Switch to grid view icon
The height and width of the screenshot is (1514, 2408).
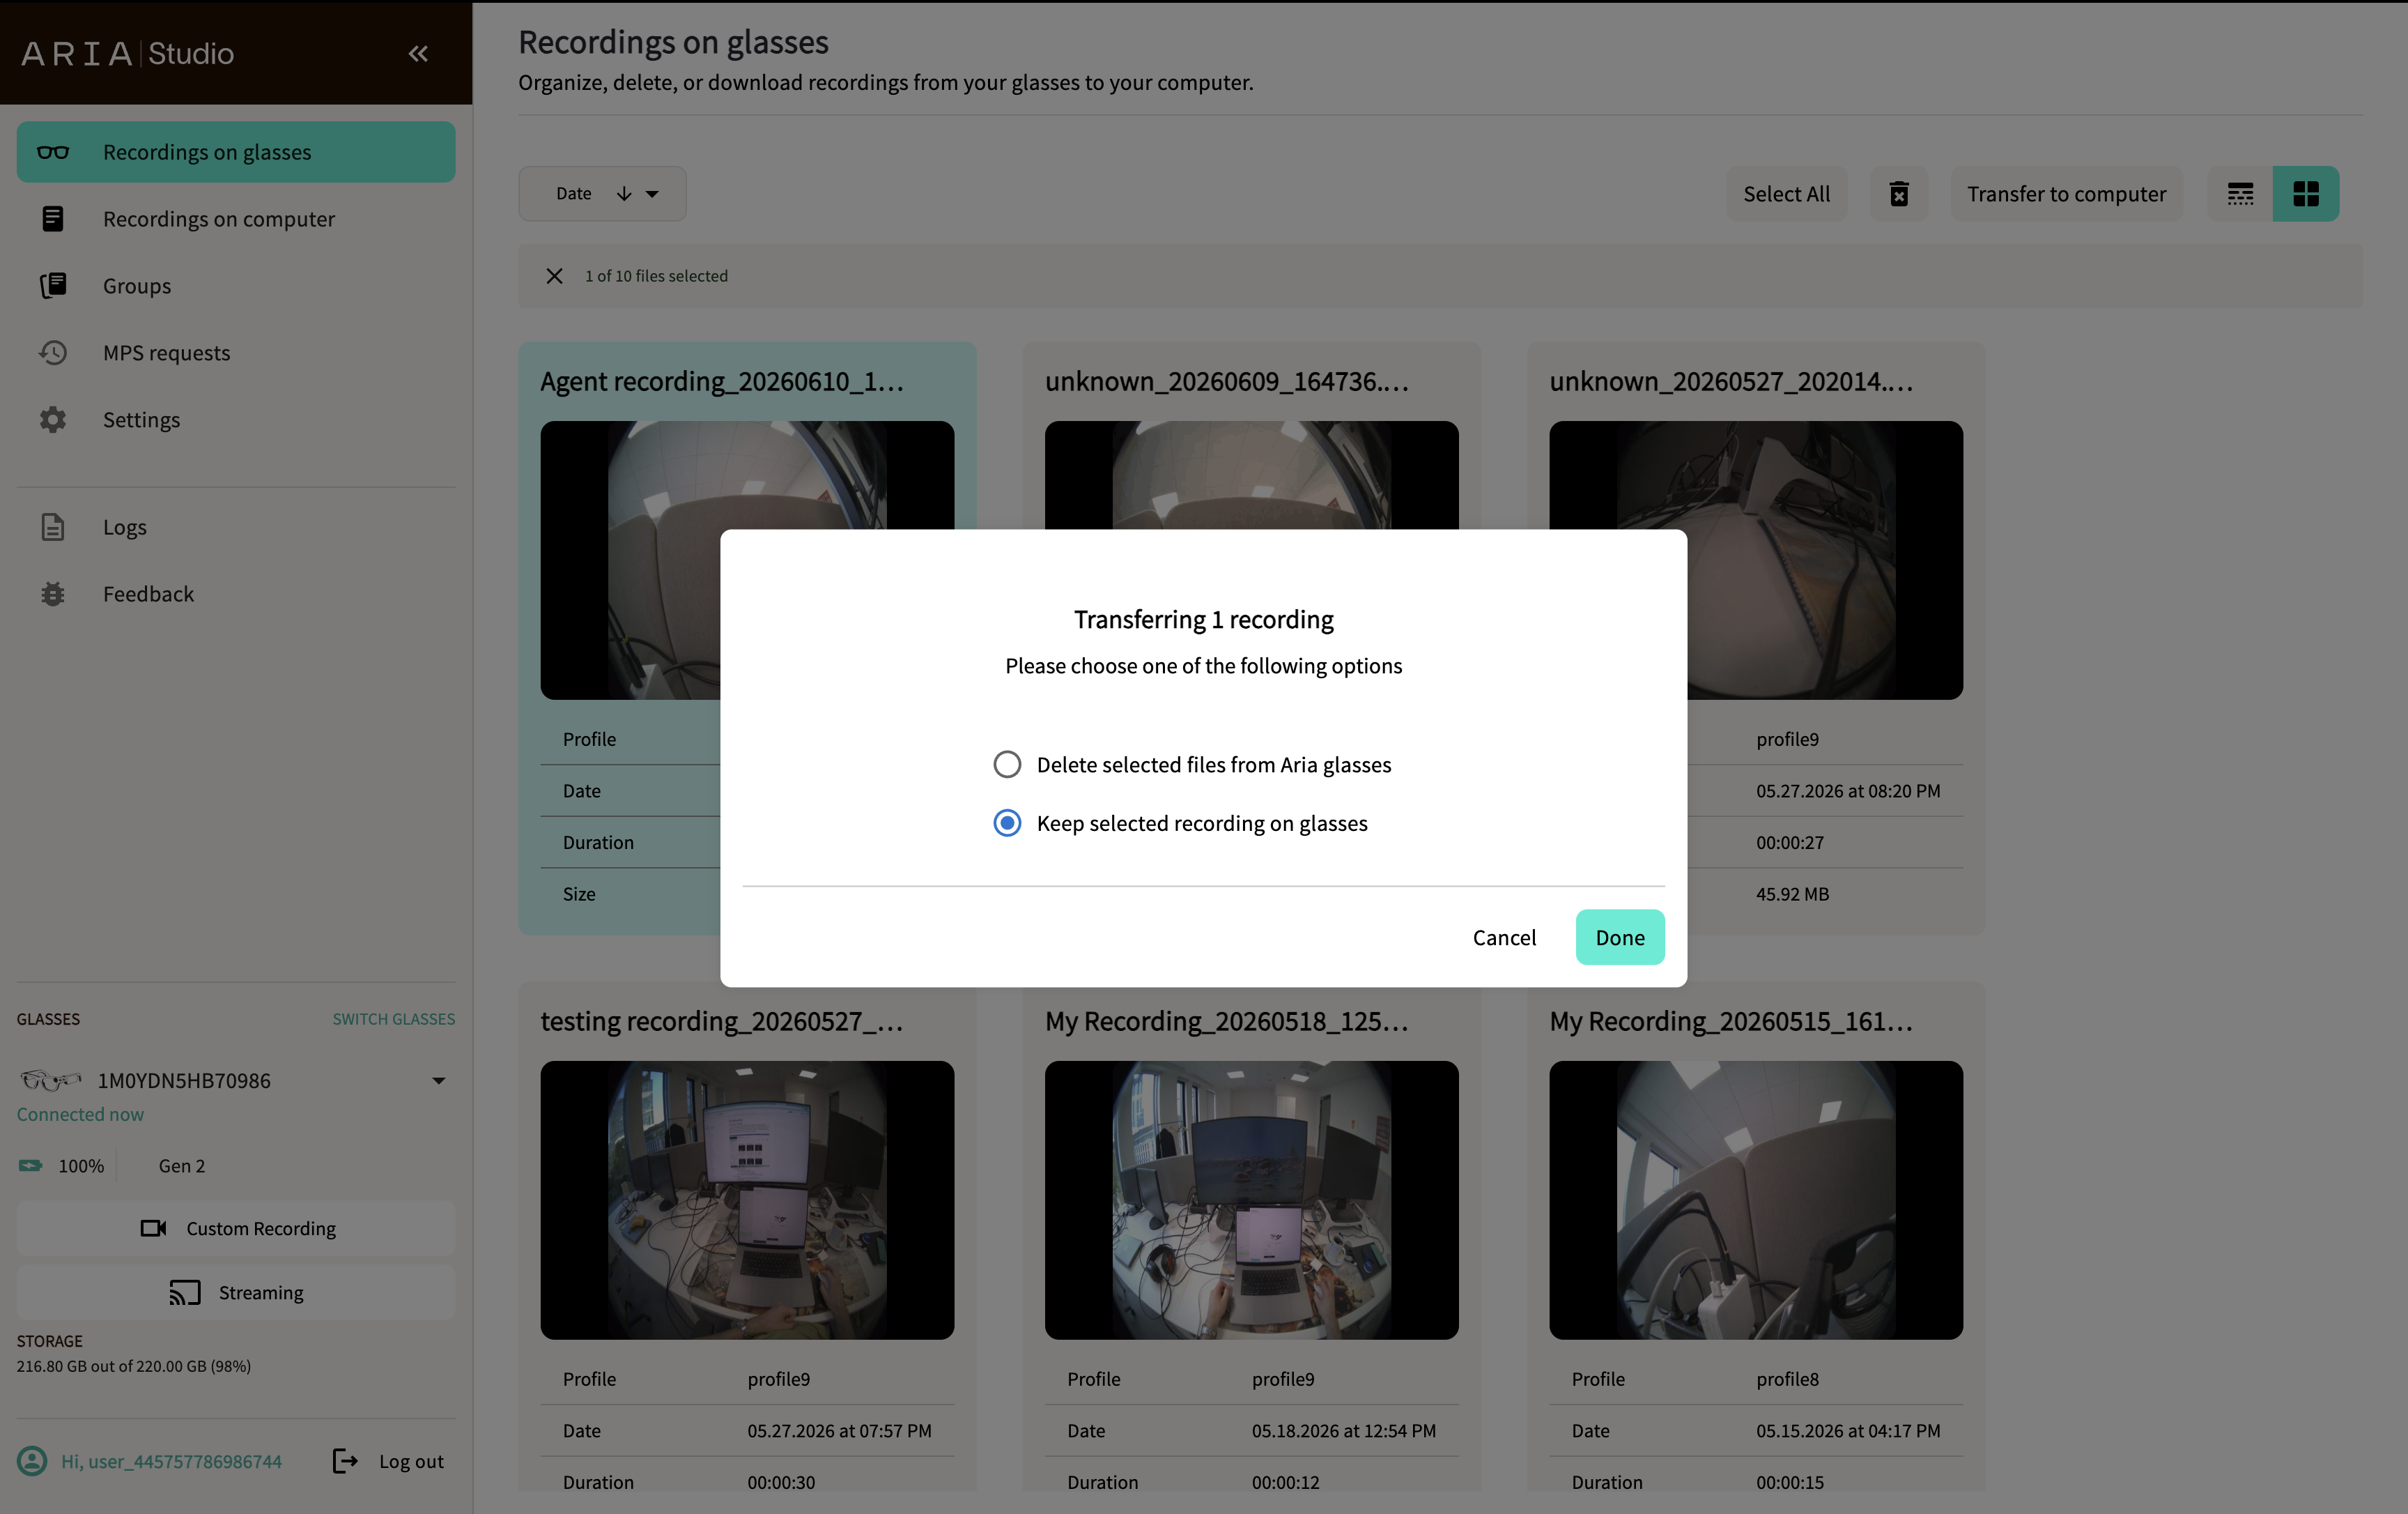tap(2306, 194)
